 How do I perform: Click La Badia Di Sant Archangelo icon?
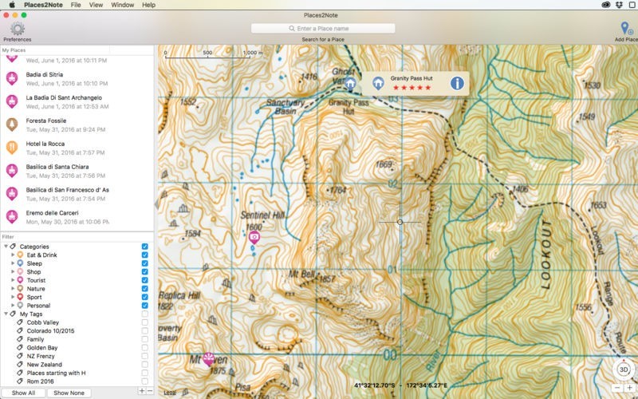[x=12, y=101]
